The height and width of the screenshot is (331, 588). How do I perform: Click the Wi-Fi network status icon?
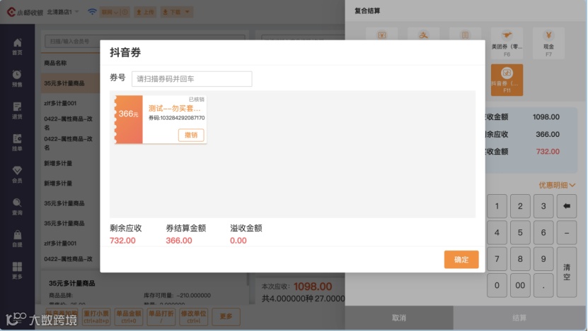pos(92,11)
